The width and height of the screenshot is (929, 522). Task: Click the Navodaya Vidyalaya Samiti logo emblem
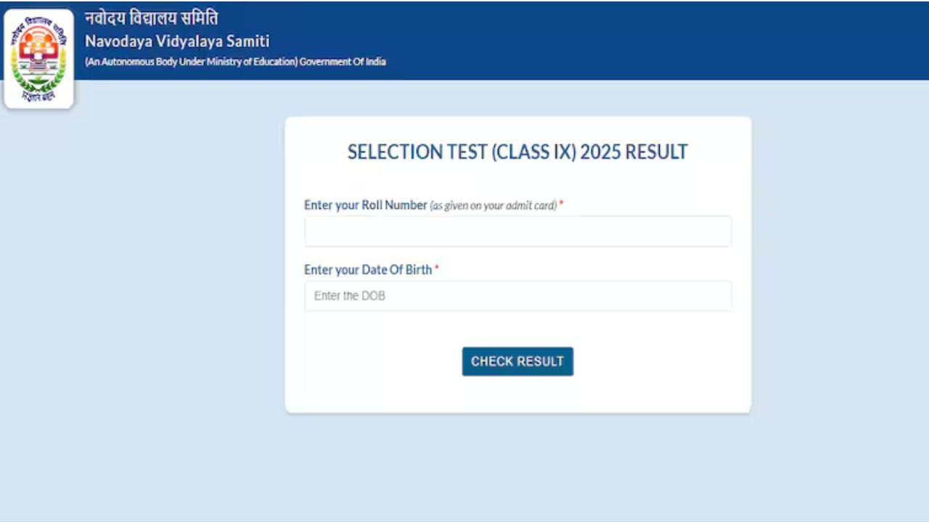[38, 58]
